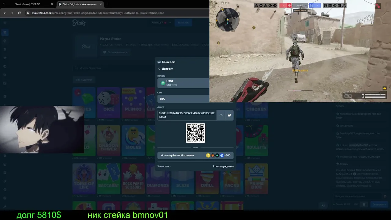Refresh the deposit address
Screen dimensions: 391x220
pos(221,115)
